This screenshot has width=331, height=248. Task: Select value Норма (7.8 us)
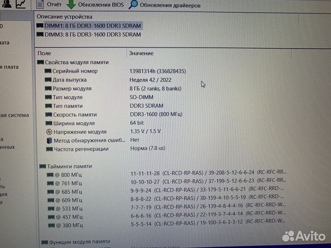(148, 148)
